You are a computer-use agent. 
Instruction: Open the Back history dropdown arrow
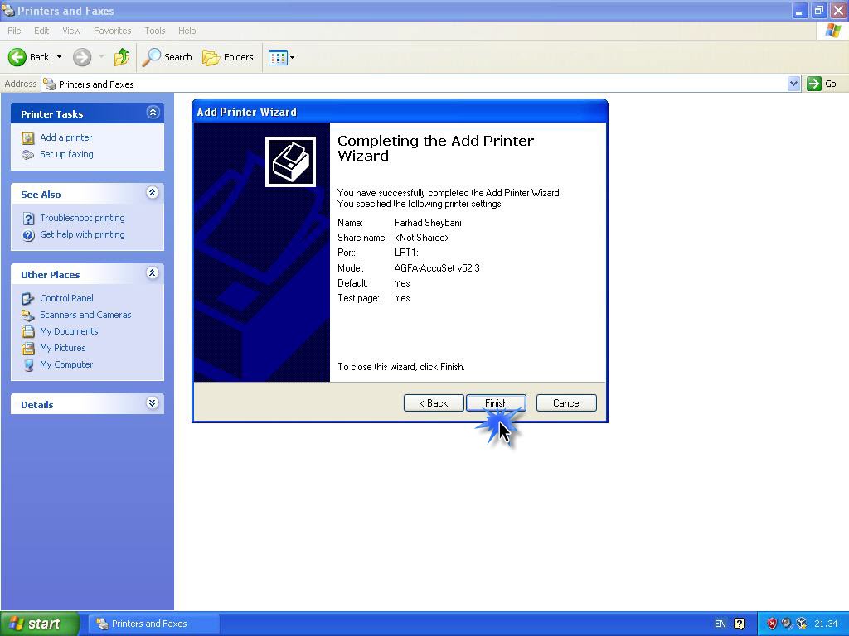[x=59, y=57]
